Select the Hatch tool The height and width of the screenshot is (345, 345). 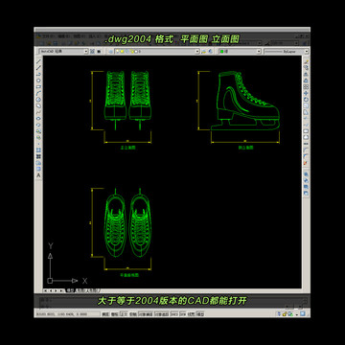pyautogui.click(x=38, y=150)
